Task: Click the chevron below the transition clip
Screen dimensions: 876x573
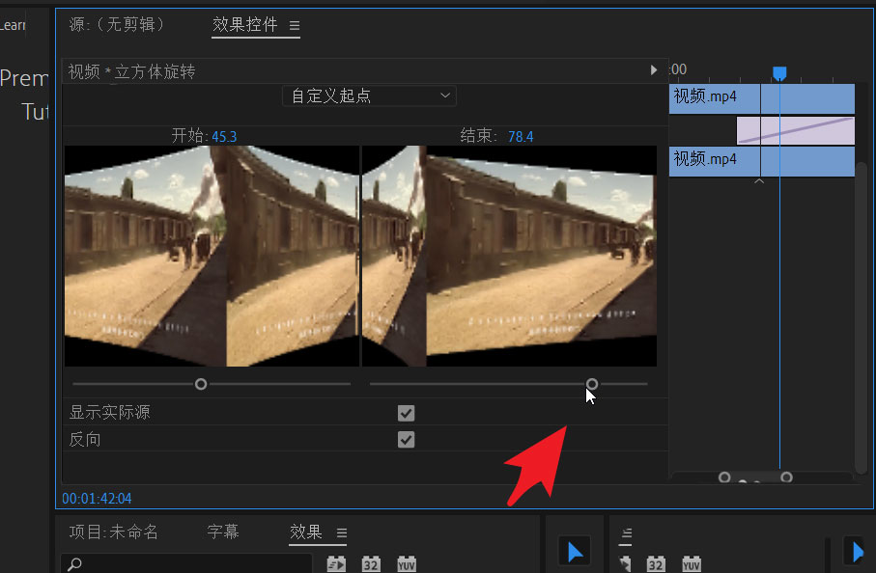Action: pyautogui.click(x=759, y=179)
